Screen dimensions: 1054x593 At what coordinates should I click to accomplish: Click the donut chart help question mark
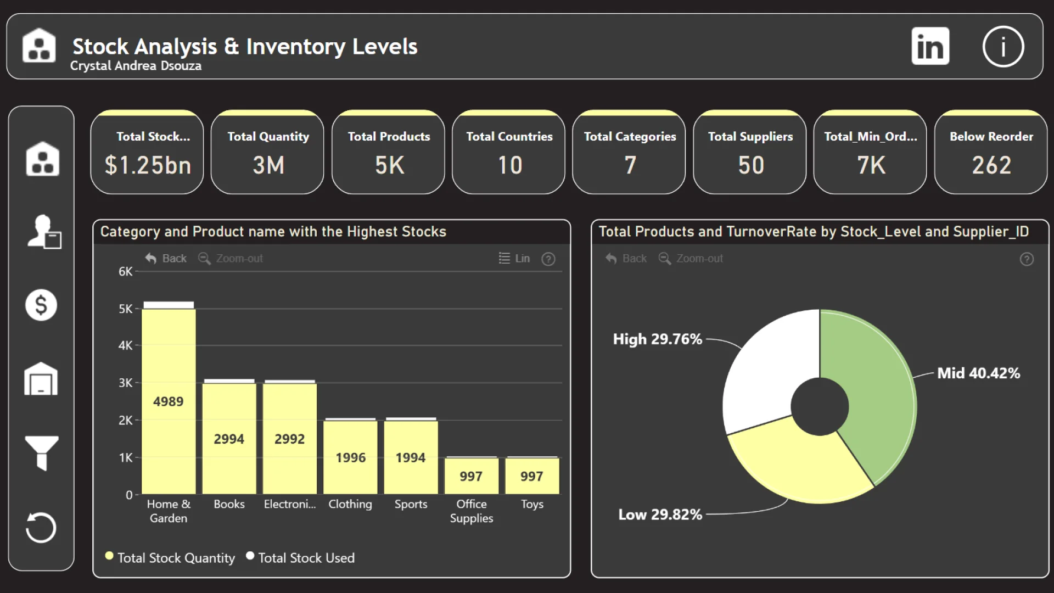1027,259
